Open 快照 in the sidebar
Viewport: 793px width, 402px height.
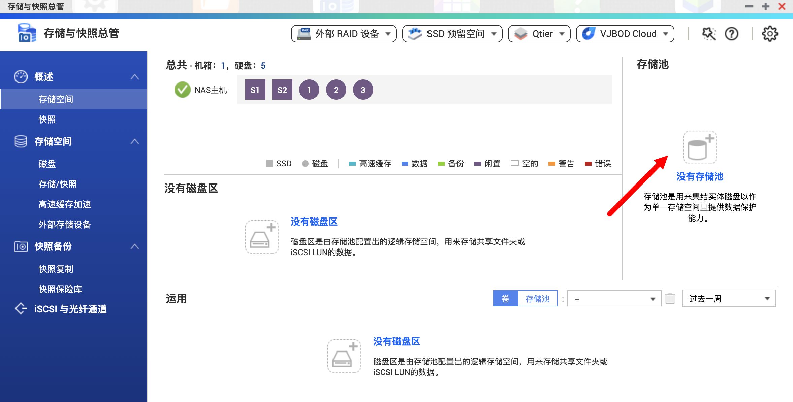(x=47, y=119)
